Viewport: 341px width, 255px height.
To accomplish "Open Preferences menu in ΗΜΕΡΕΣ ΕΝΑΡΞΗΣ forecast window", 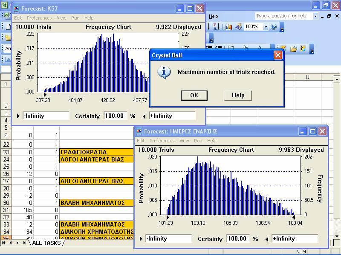I will pyautogui.click(x=162, y=141).
